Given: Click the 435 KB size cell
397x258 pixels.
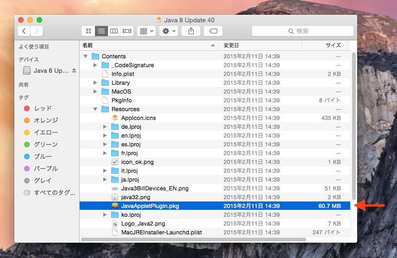Looking at the screenshot, I should pos(331,118).
